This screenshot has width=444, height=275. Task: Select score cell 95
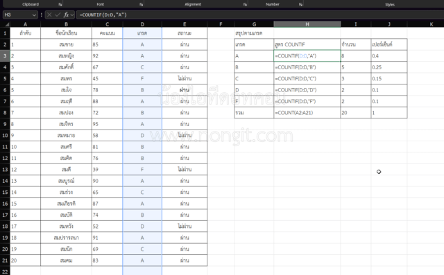pos(107,124)
